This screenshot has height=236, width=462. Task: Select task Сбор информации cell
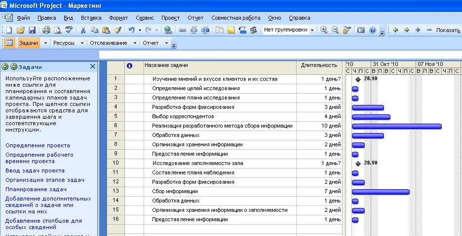(220, 192)
